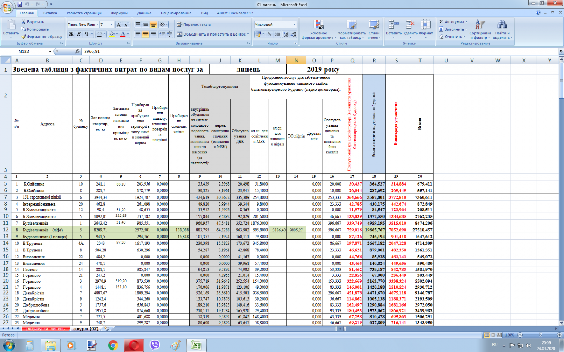The width and height of the screenshot is (564, 352).
Task: Align text left
Action: (x=138, y=34)
